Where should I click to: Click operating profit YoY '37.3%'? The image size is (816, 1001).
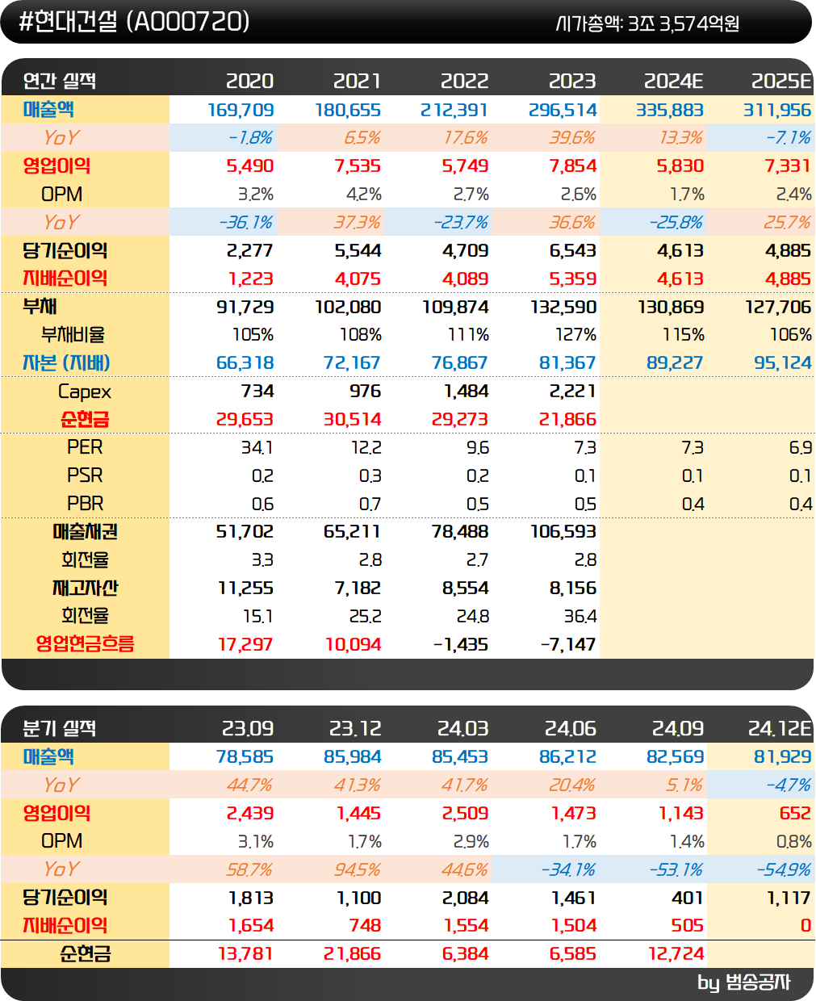358,222
